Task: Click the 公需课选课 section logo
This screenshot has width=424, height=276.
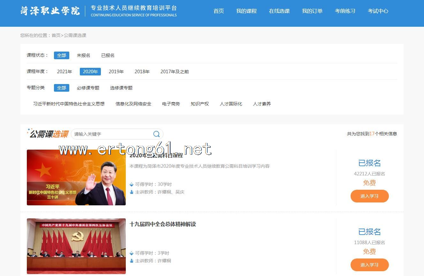Action: click(x=48, y=134)
